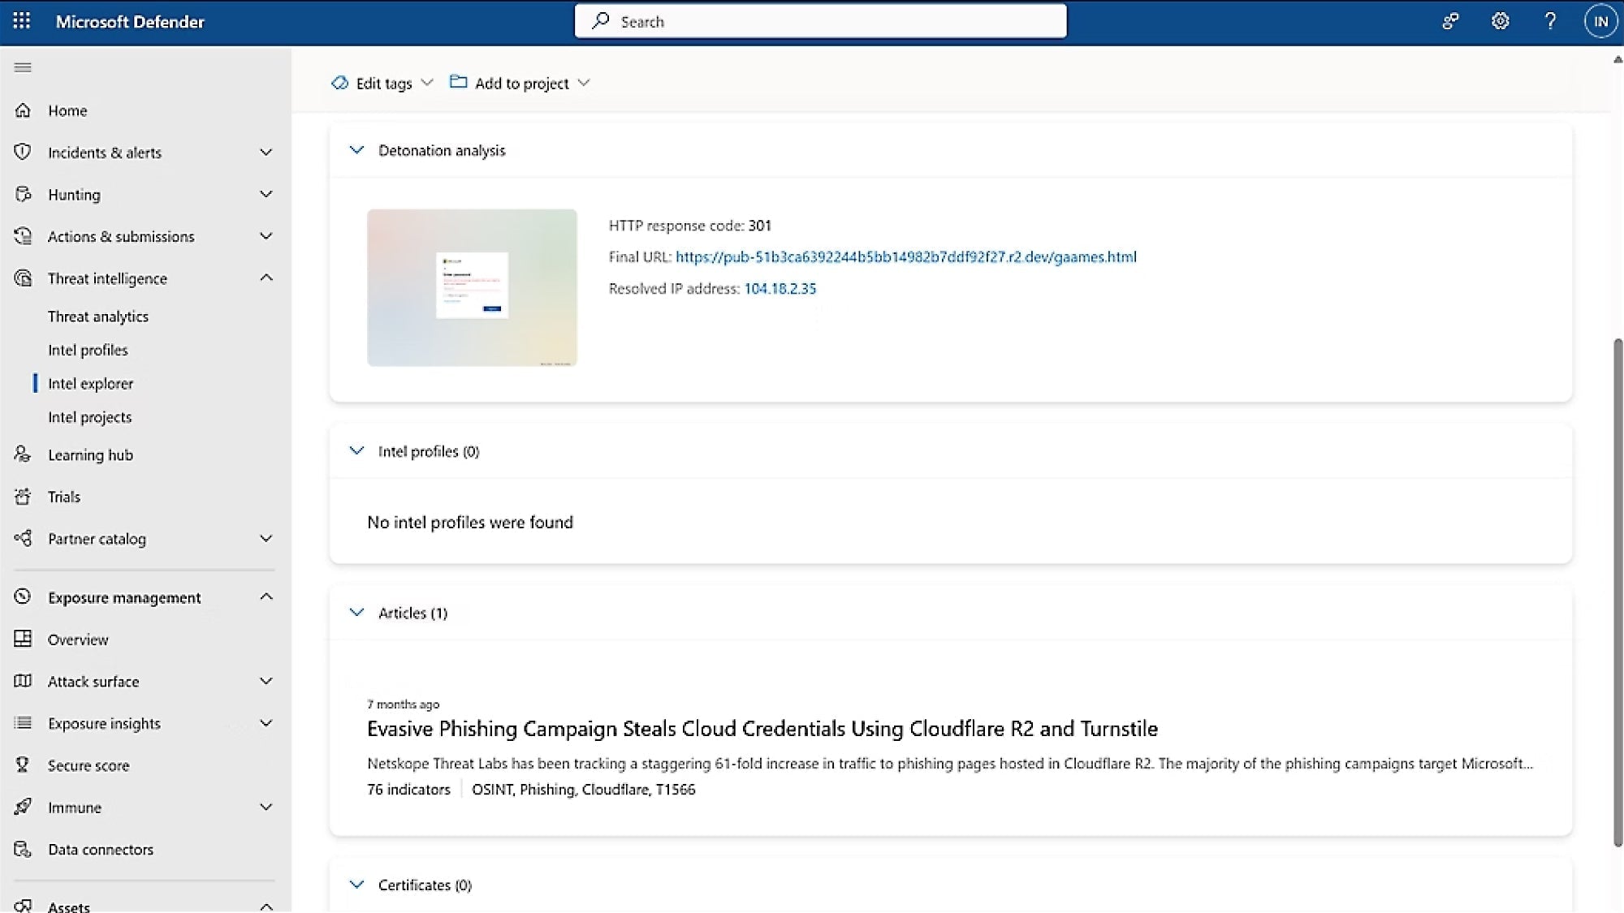Click the Hunting icon in sidebar

[23, 194]
